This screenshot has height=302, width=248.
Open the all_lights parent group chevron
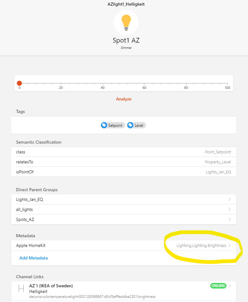(x=230, y=209)
